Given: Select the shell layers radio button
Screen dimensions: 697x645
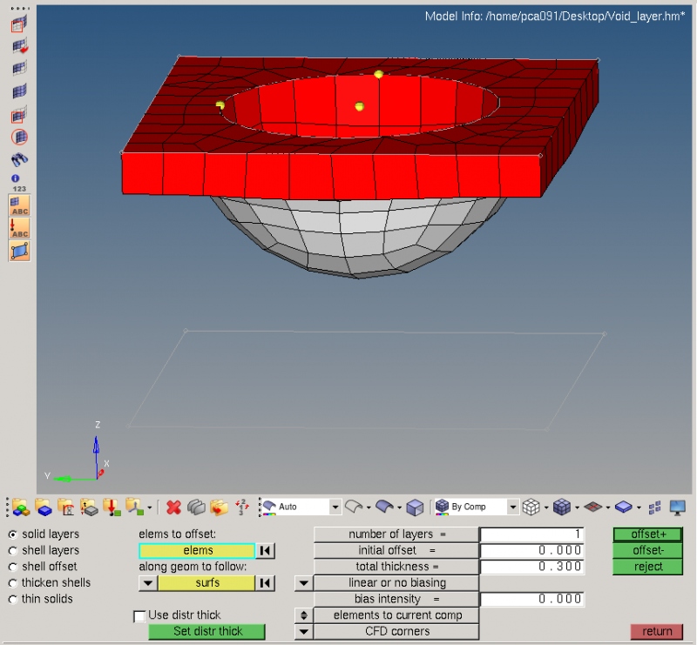Looking at the screenshot, I should tap(13, 551).
